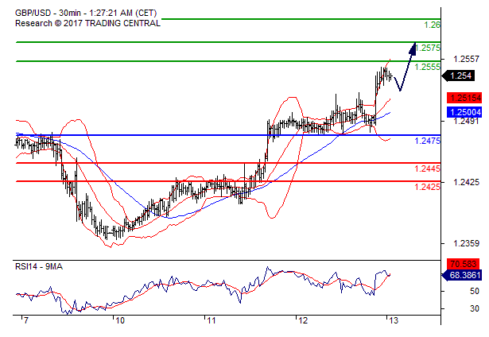The width and height of the screenshot is (489, 337).
Task: Click the 1.2425 price axis tick label
Action: pyautogui.click(x=466, y=182)
